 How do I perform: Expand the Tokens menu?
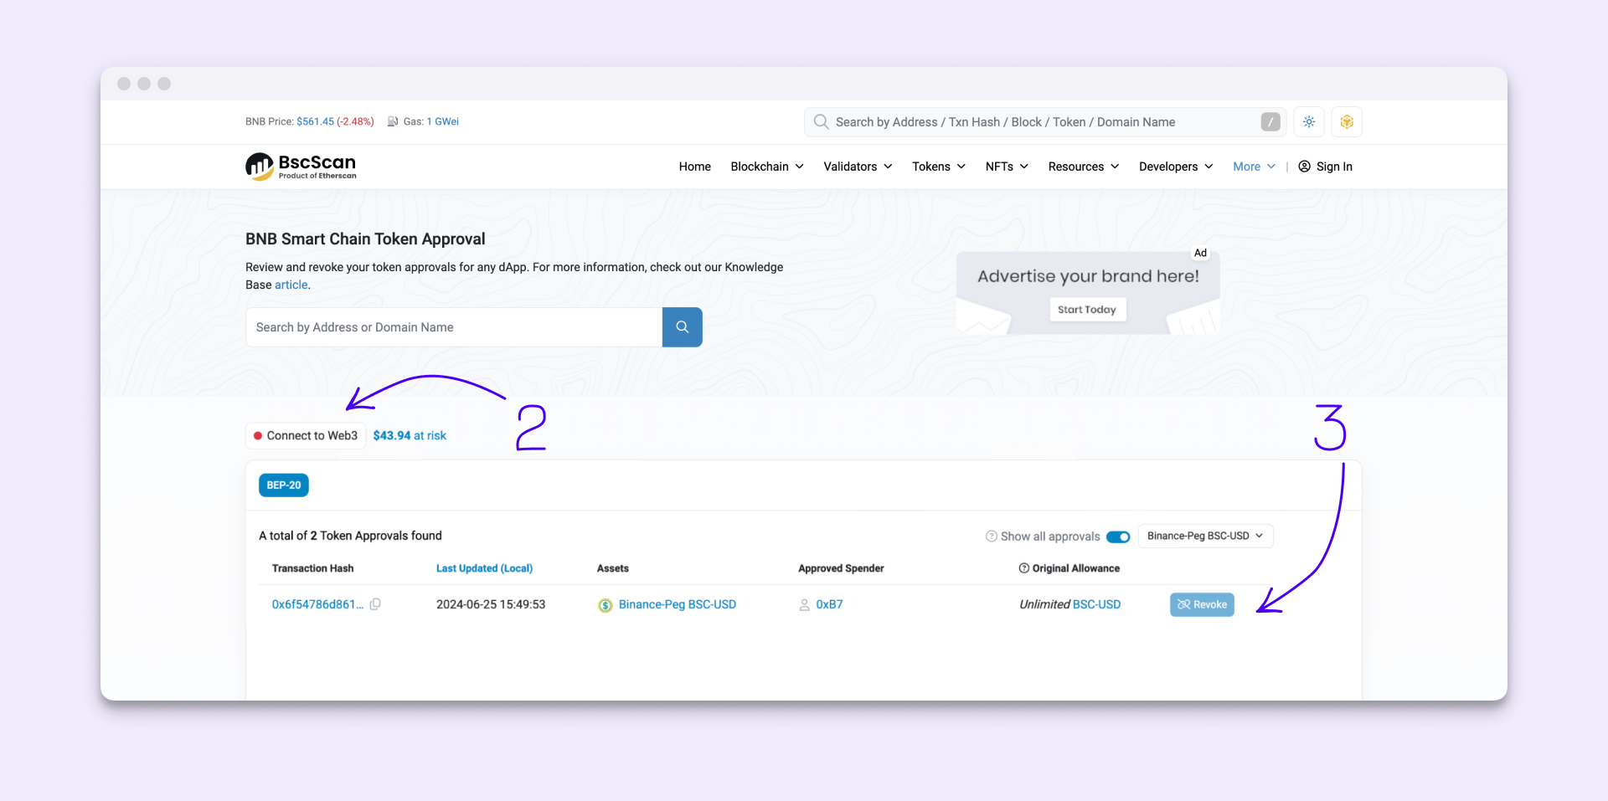pos(939,167)
